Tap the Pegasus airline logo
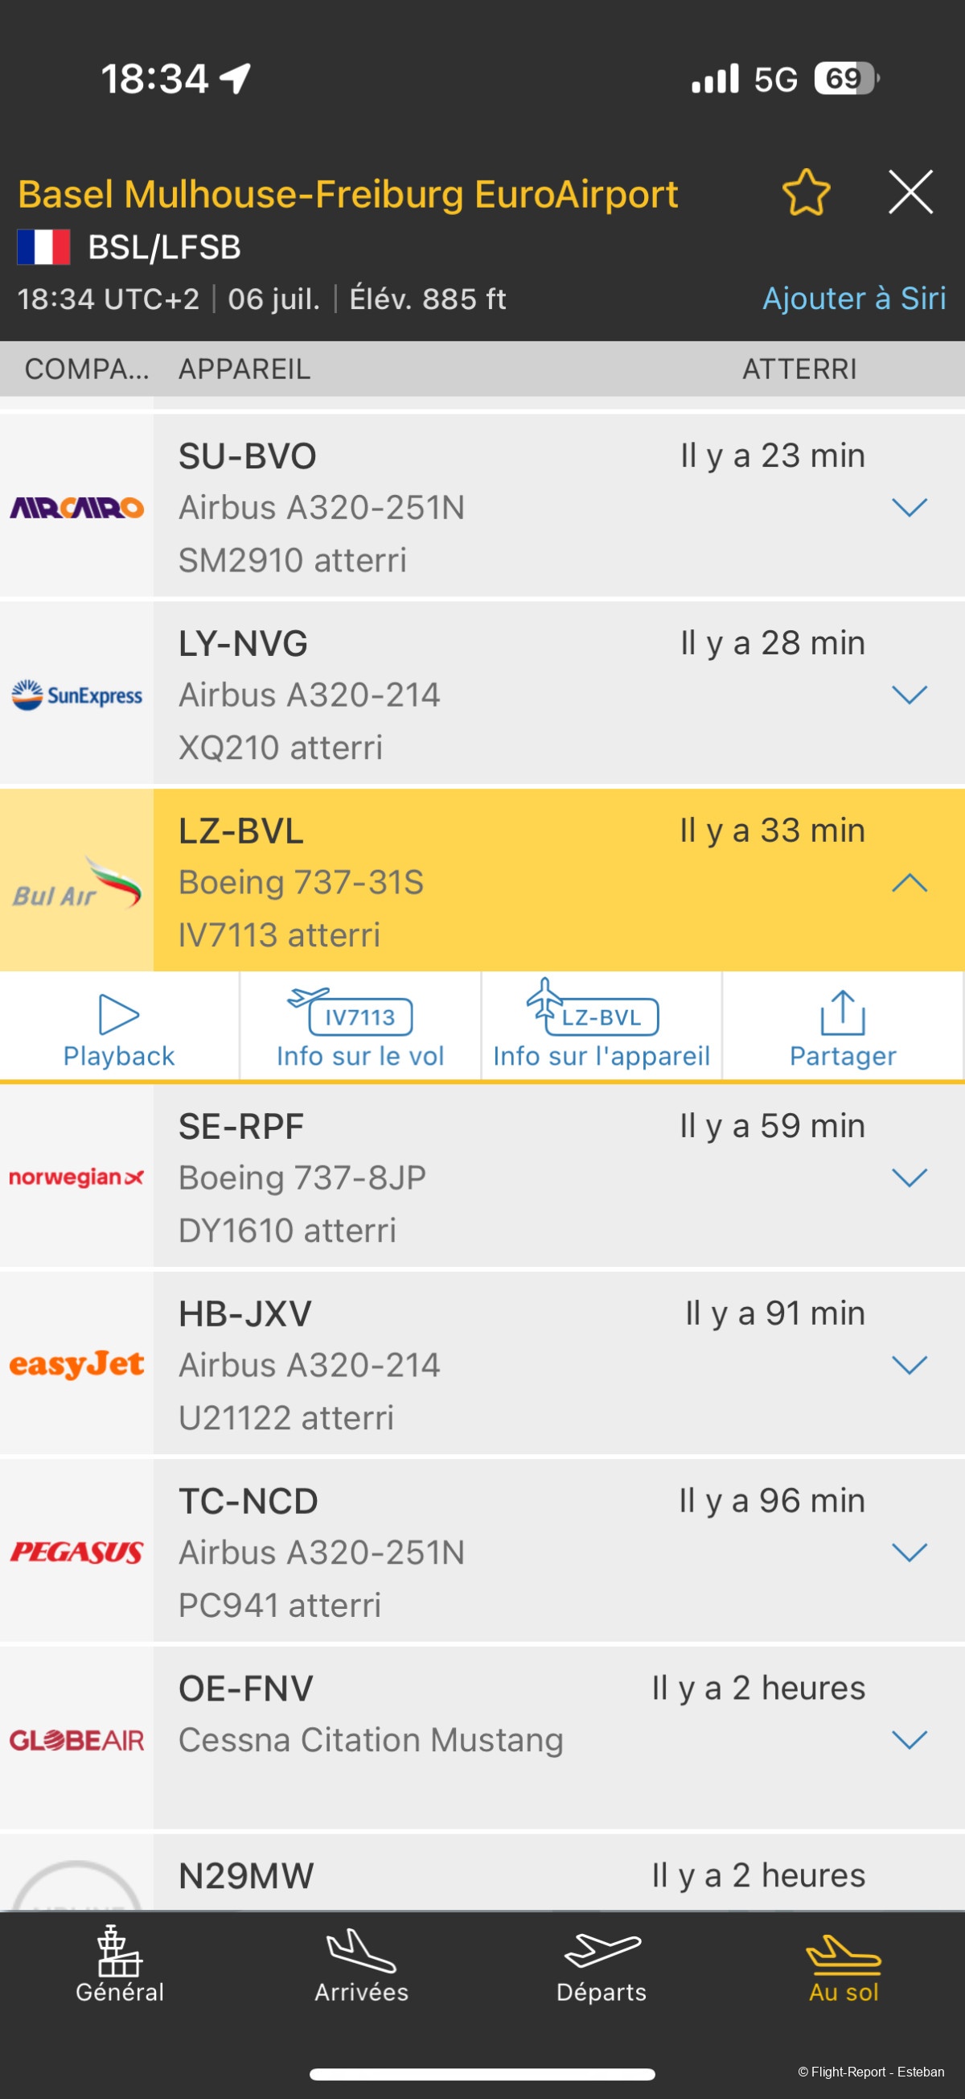 pyautogui.click(x=76, y=1552)
